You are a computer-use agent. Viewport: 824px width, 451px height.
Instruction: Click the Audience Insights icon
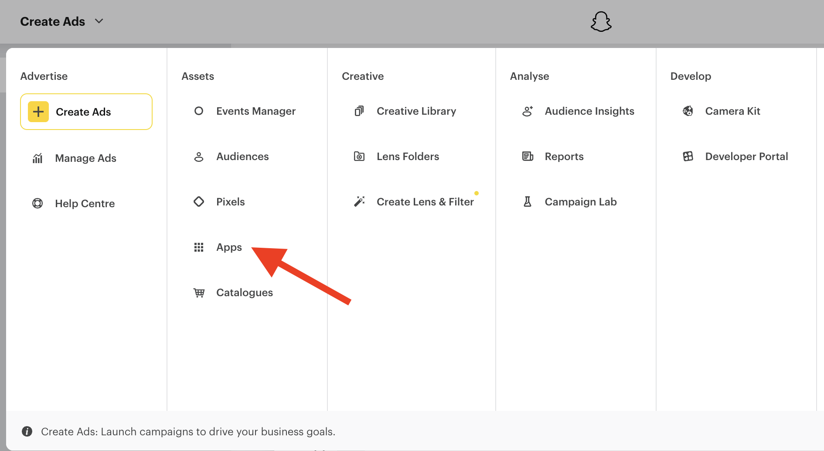(x=528, y=111)
